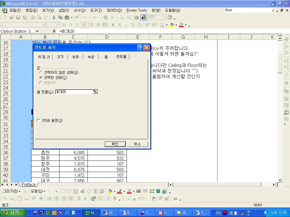The height and width of the screenshot is (217, 290).
Task: Open the Power Tools menu
Action: [x=137, y=10]
